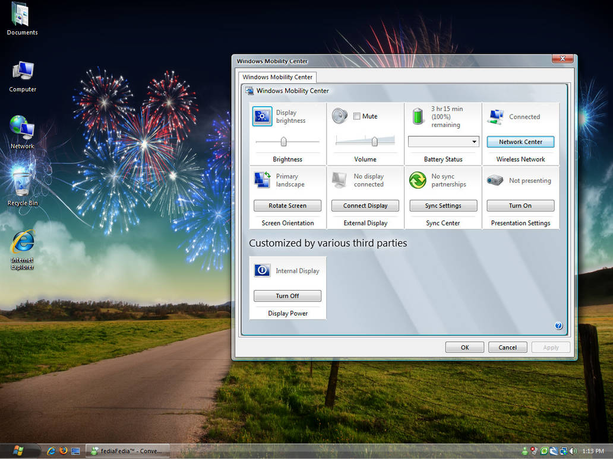Click the Connect Display button
613x459 pixels.
point(365,205)
